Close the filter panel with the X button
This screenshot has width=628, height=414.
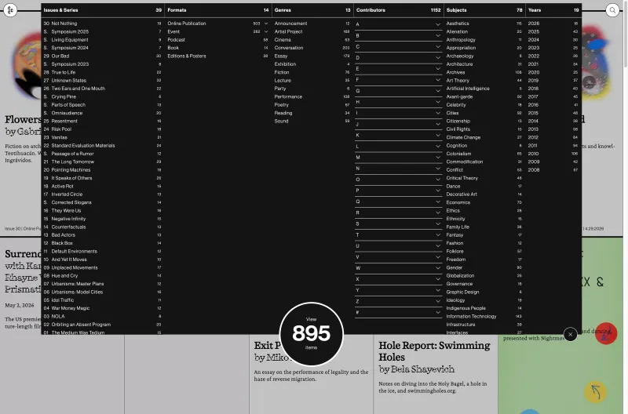[571, 334]
